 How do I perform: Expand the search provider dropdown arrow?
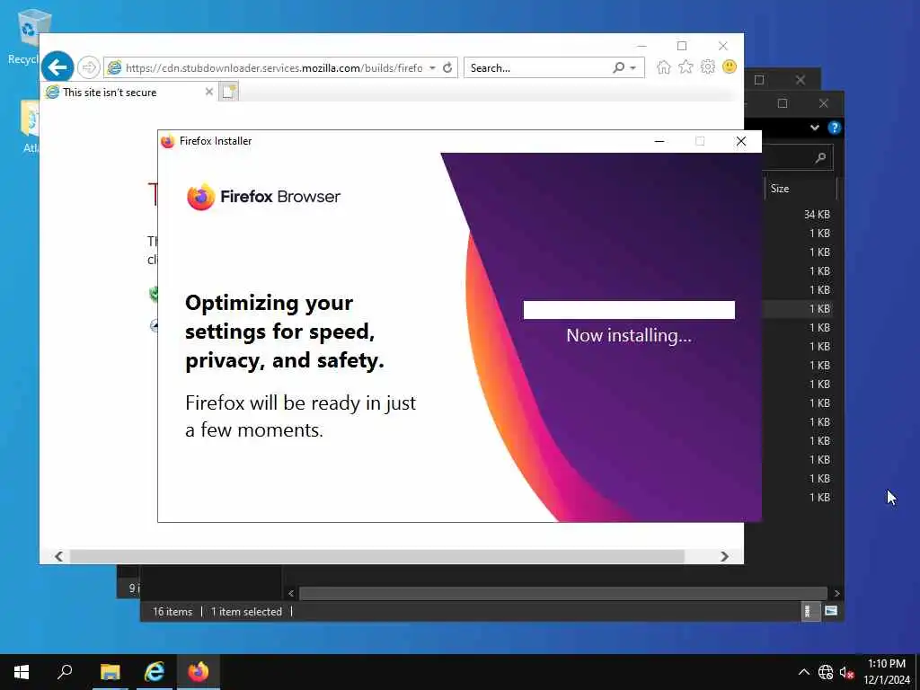(x=633, y=68)
